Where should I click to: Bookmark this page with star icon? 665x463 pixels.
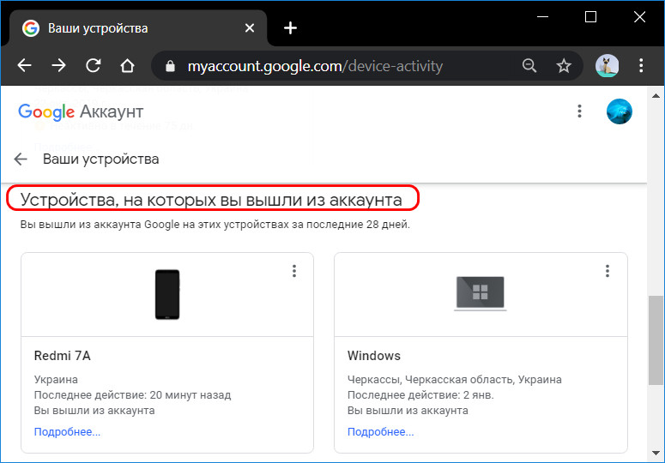[564, 66]
